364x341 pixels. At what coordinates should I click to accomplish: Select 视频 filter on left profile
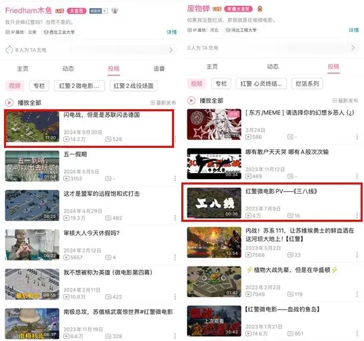coord(15,86)
